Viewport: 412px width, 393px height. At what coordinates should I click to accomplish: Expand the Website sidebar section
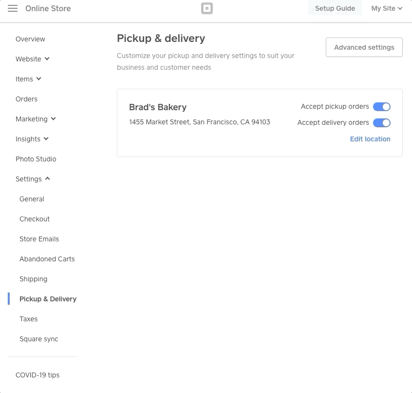(33, 59)
